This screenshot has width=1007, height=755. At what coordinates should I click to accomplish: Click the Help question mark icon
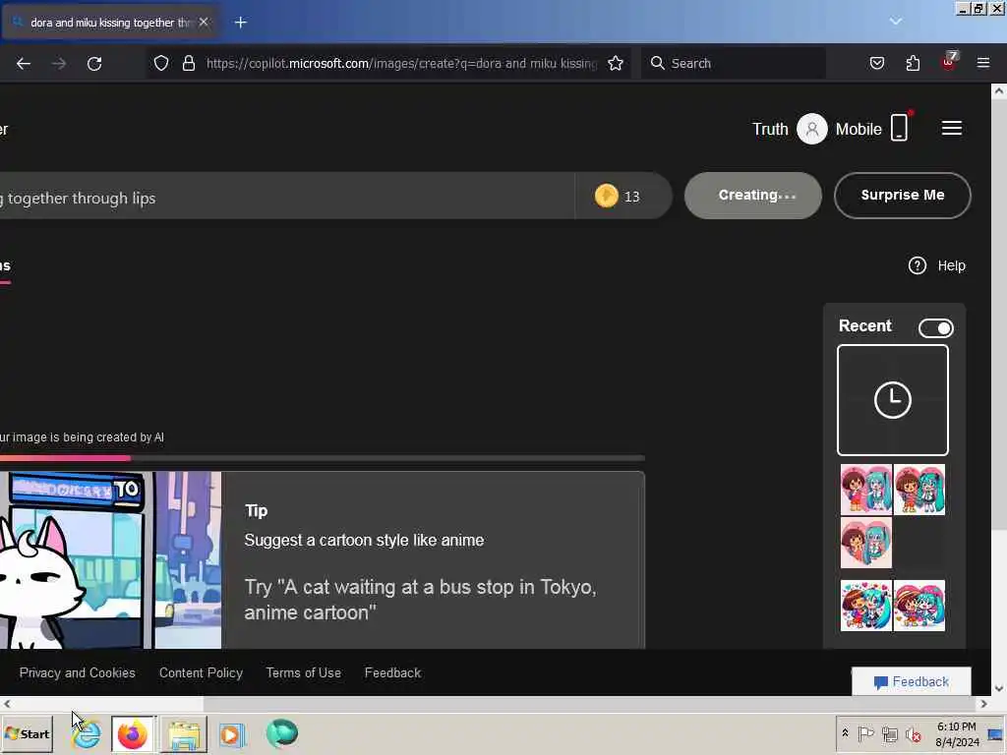[918, 265]
